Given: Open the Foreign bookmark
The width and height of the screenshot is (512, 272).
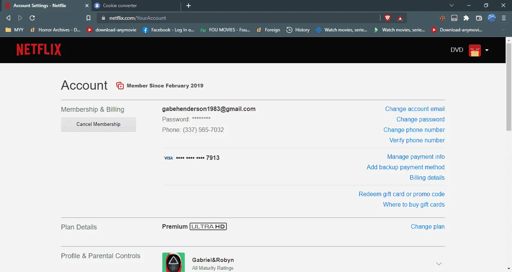Looking at the screenshot, I should [268, 30].
